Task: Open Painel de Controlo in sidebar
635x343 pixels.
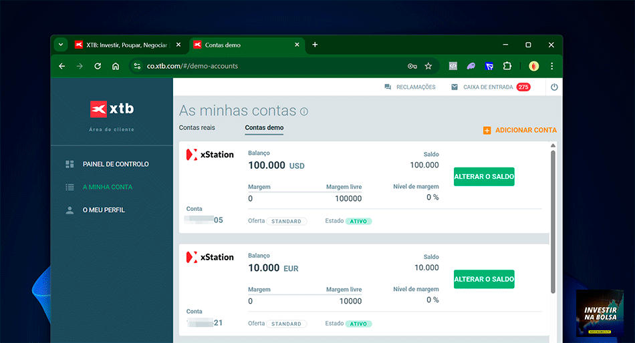Action: (x=116, y=164)
